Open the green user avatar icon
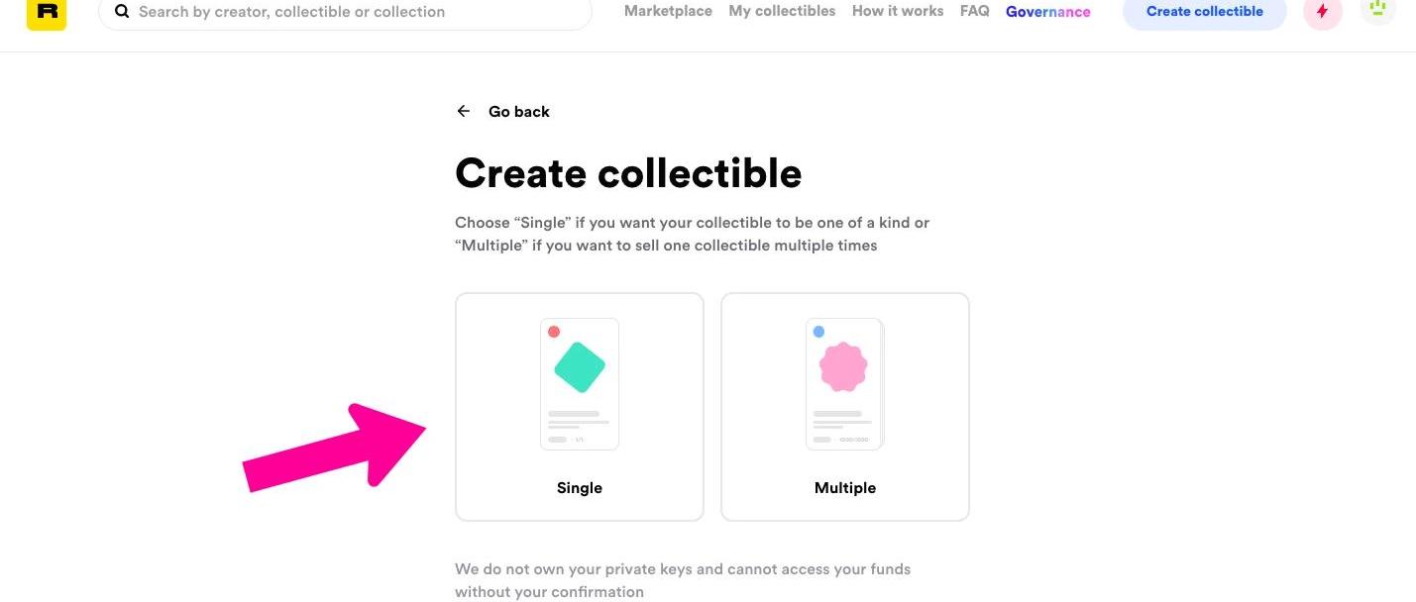This screenshot has width=1416, height=602. tap(1377, 10)
